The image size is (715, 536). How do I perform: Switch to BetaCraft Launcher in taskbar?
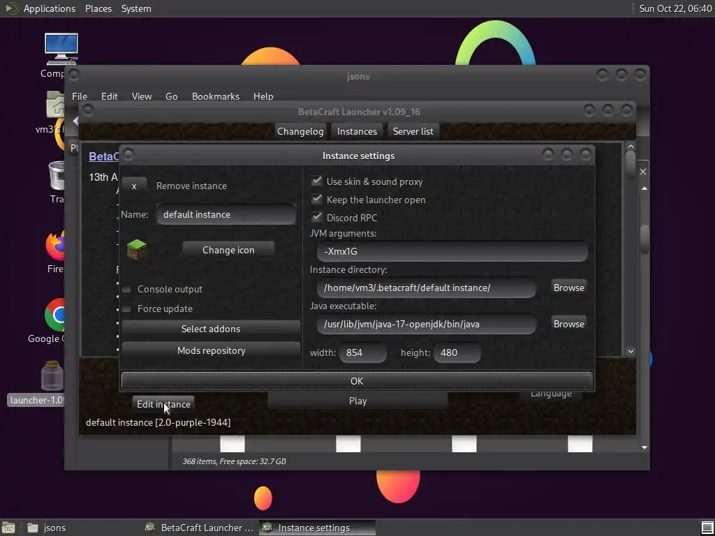point(200,528)
